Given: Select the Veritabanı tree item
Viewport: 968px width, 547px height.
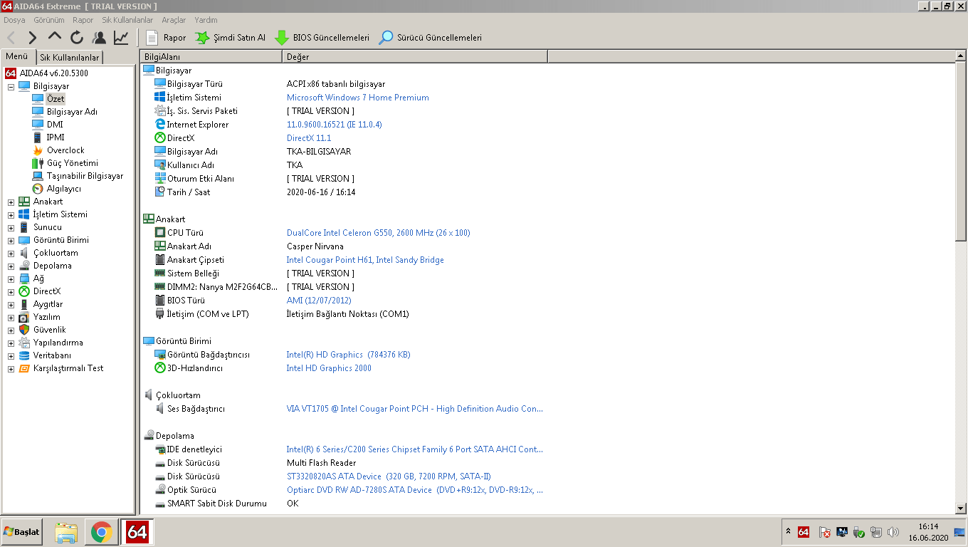Looking at the screenshot, I should pyautogui.click(x=52, y=355).
